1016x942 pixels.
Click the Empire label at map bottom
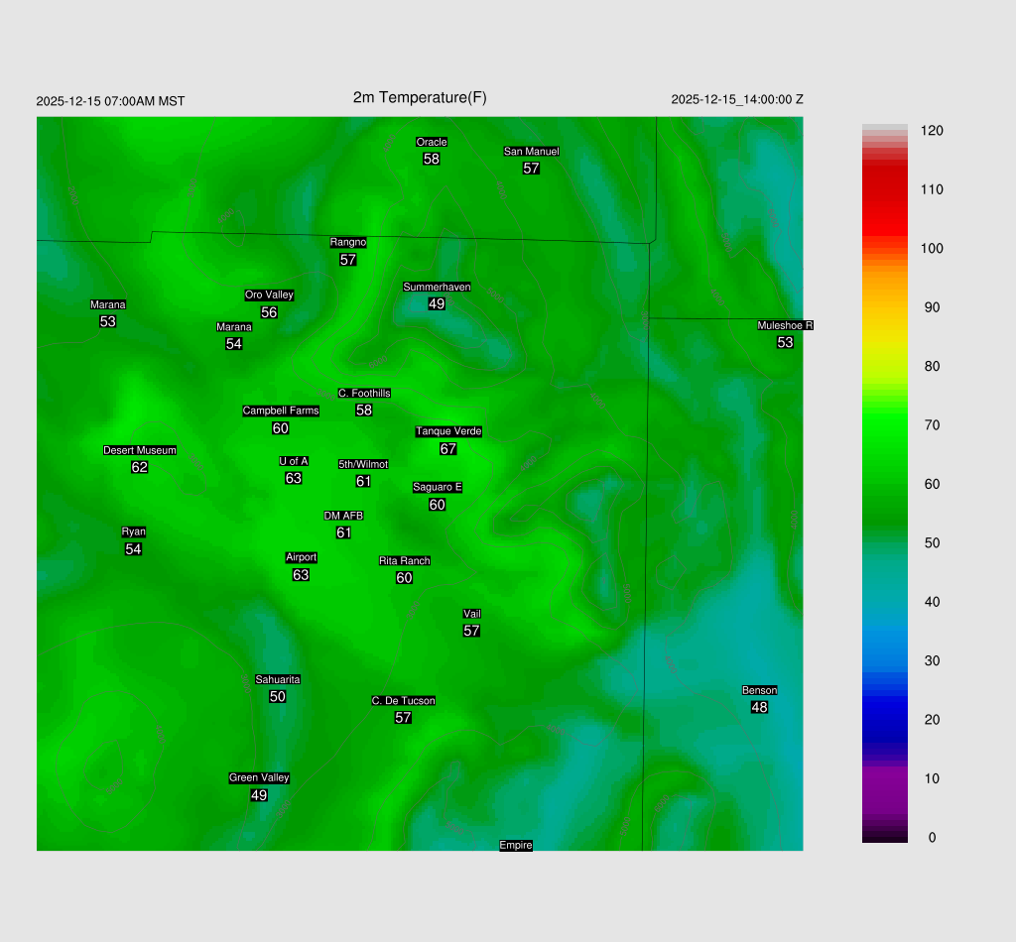coord(516,845)
